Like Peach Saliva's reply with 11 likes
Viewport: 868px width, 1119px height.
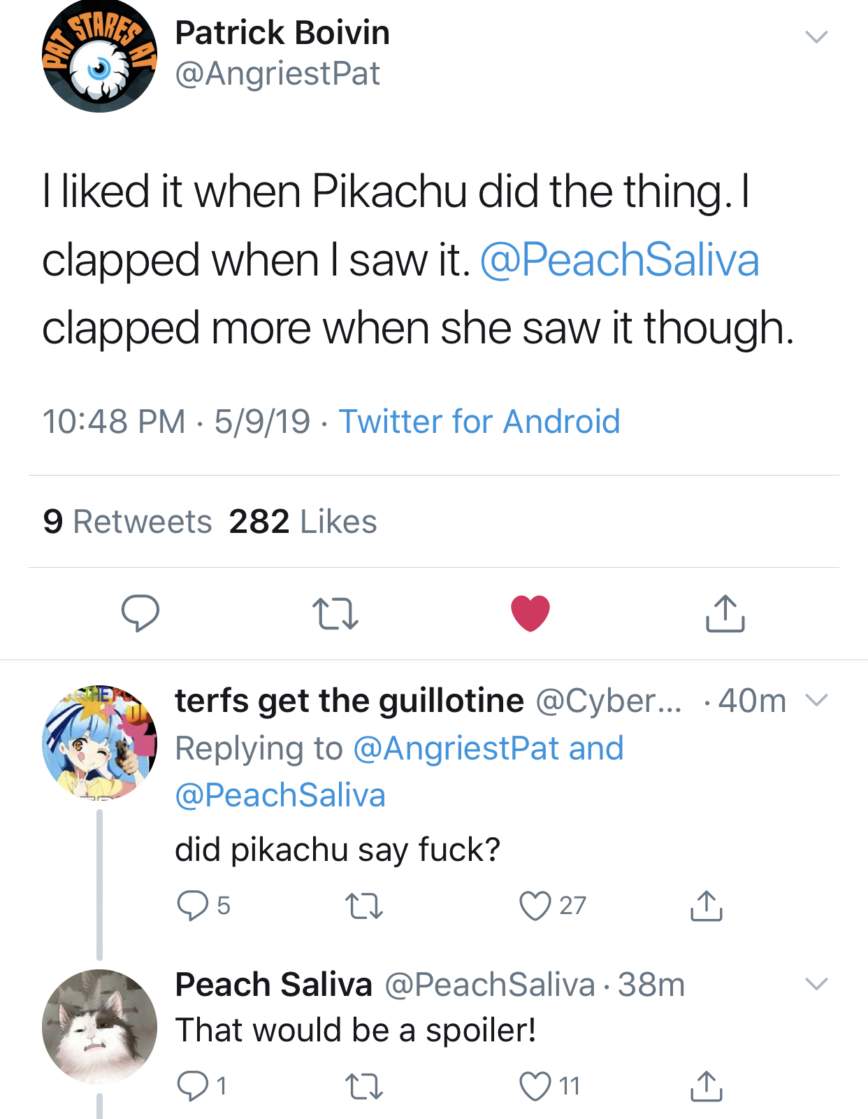click(550, 1086)
